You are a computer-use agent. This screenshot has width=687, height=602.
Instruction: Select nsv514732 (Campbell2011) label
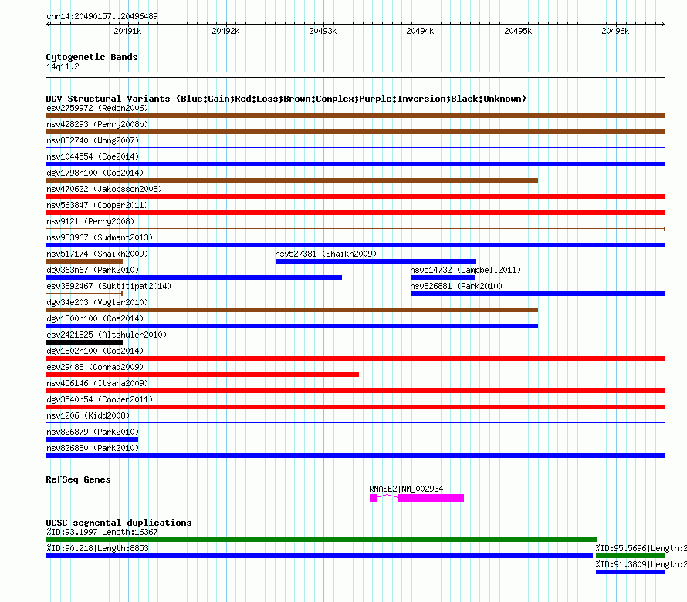pos(465,270)
